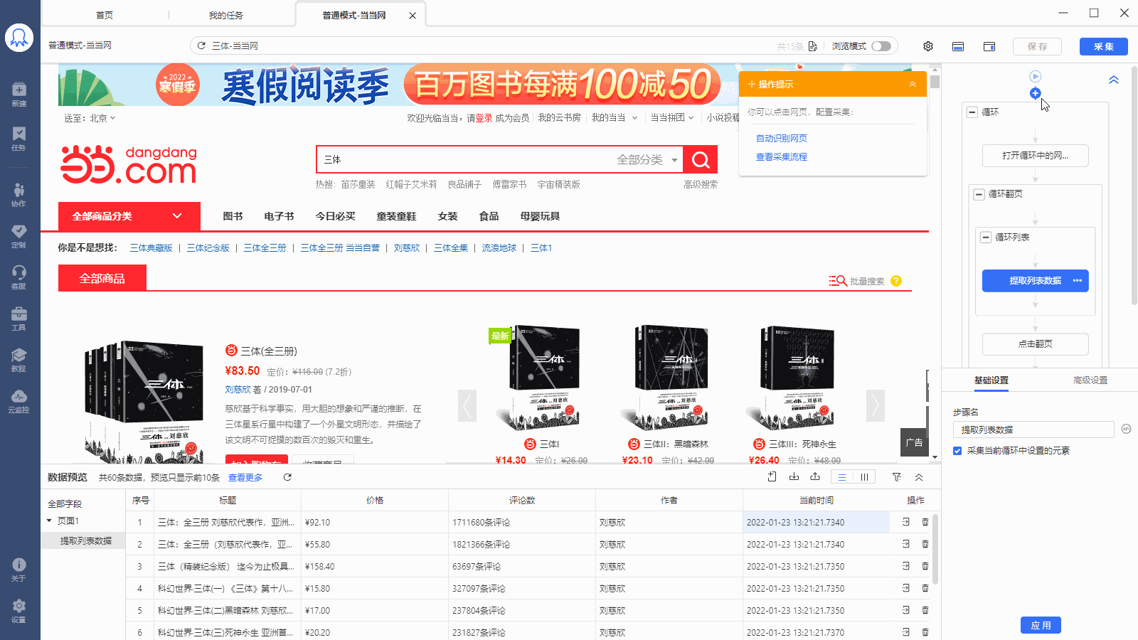Collapse the 页面1 tree node

pyautogui.click(x=49, y=521)
